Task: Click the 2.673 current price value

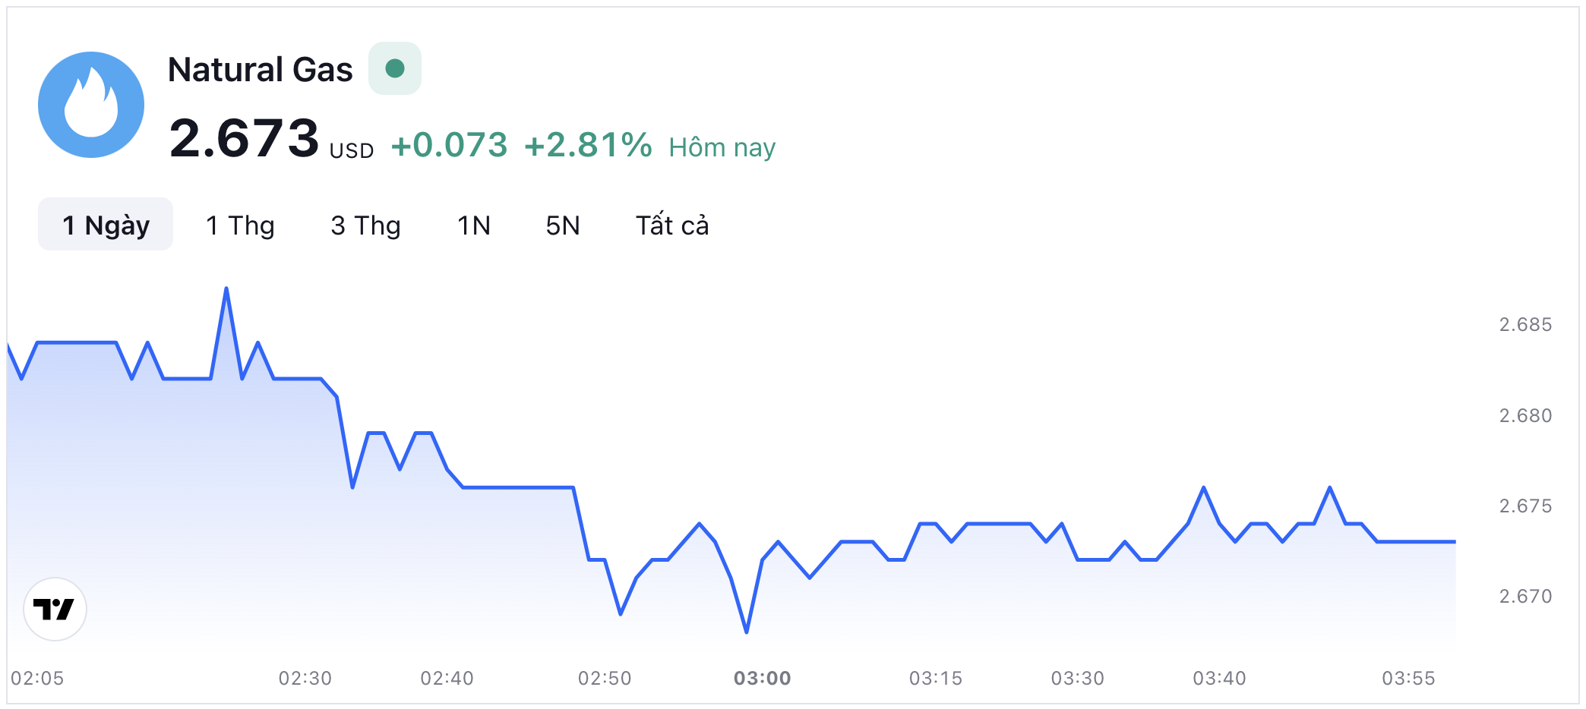Action: click(x=244, y=139)
